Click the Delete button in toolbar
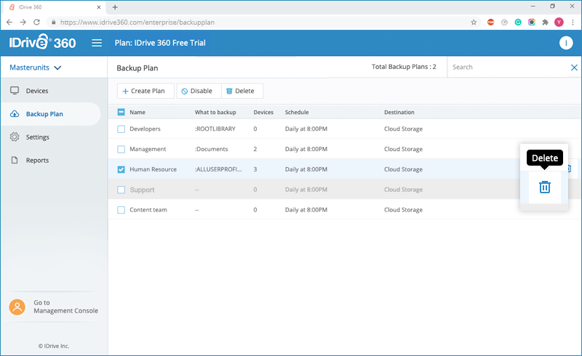Viewport: 582px width, 356px height. [x=242, y=91]
